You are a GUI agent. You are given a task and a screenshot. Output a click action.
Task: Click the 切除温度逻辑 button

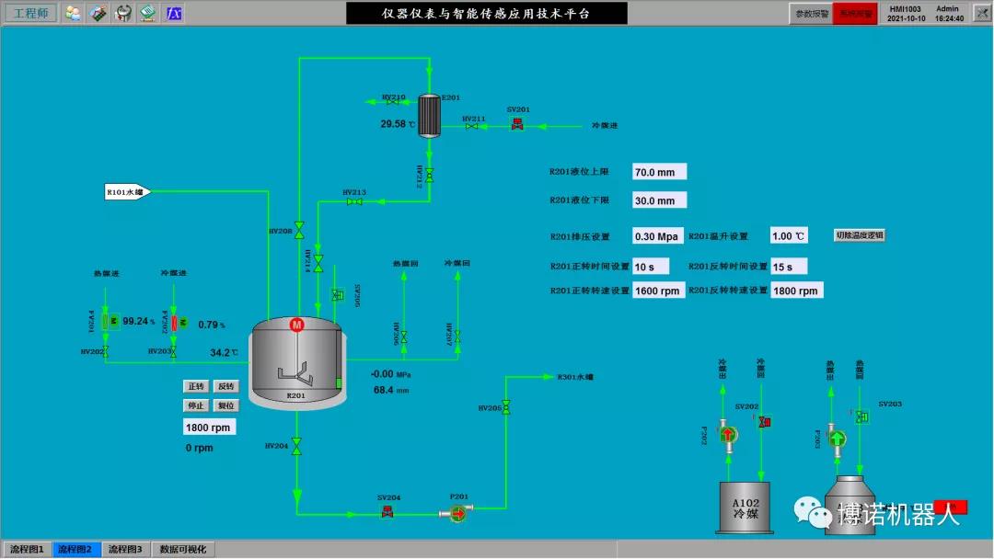(860, 235)
